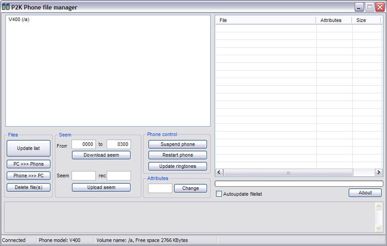The height and width of the screenshot is (246, 387).
Task: Click the Seem From input field
Action: tap(84, 144)
